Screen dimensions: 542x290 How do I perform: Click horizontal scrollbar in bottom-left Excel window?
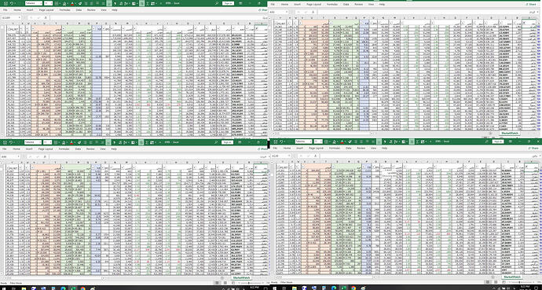(55, 277)
